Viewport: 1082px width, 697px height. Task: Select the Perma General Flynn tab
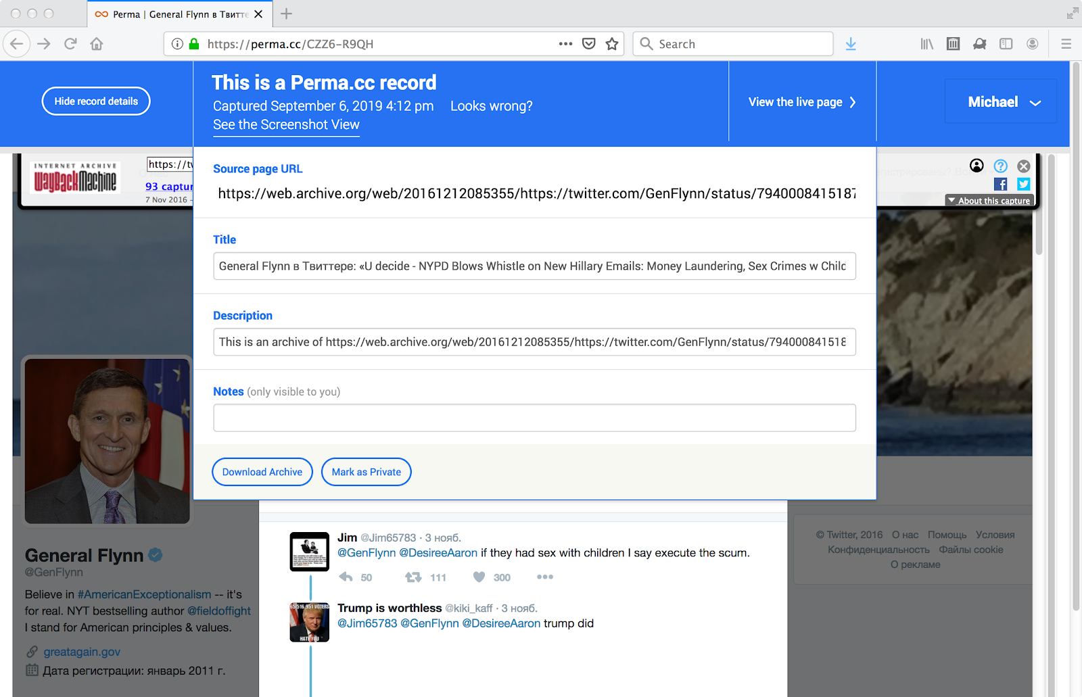180,14
